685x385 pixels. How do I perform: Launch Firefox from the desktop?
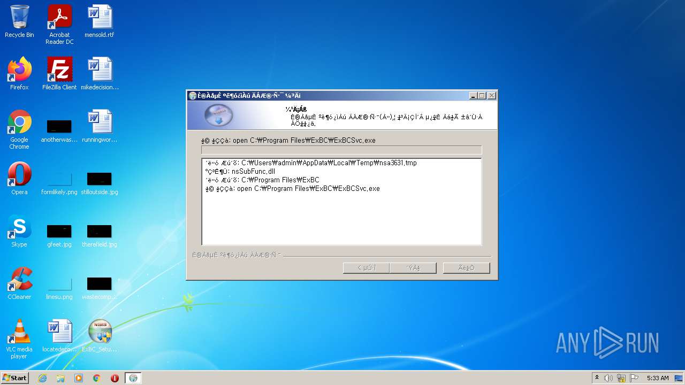coord(19,74)
